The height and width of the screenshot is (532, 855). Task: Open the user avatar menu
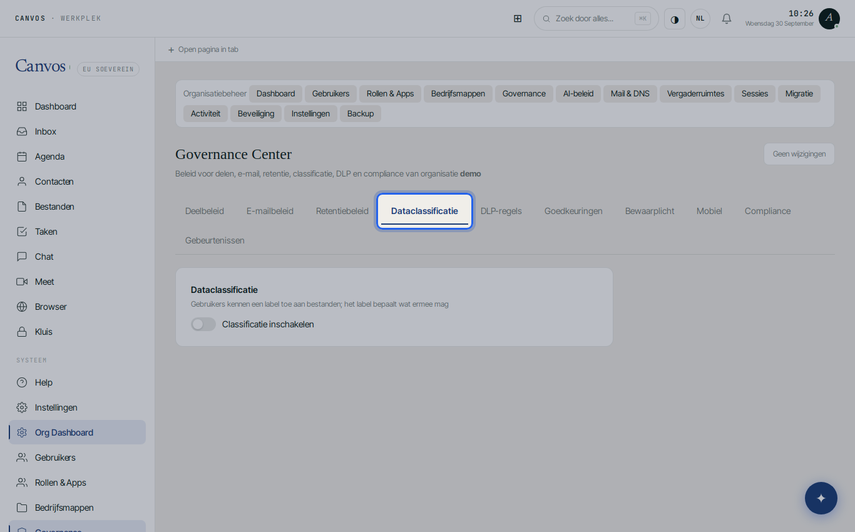click(829, 19)
